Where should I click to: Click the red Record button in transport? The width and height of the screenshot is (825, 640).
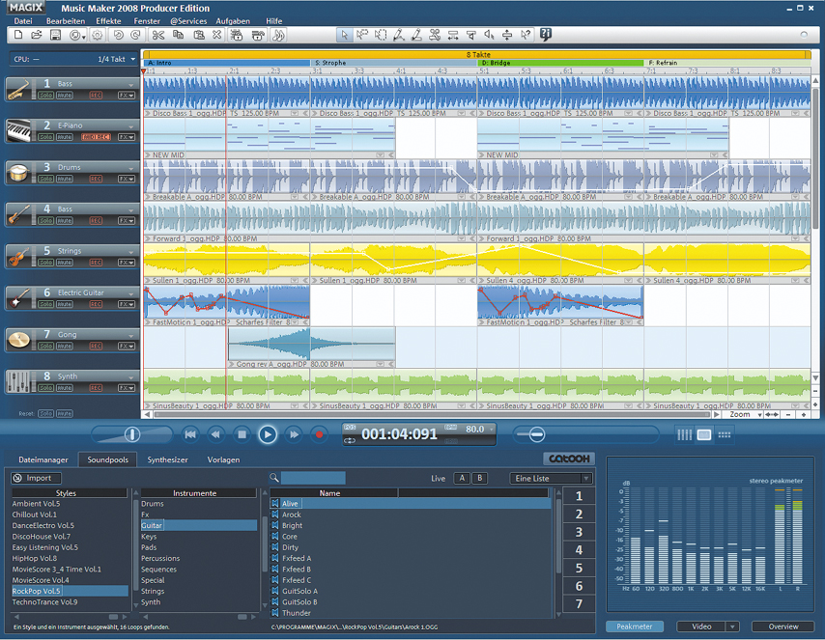[x=319, y=435]
